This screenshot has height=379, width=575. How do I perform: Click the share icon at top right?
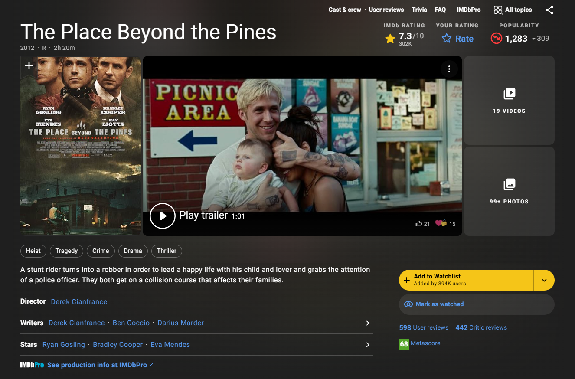click(549, 10)
